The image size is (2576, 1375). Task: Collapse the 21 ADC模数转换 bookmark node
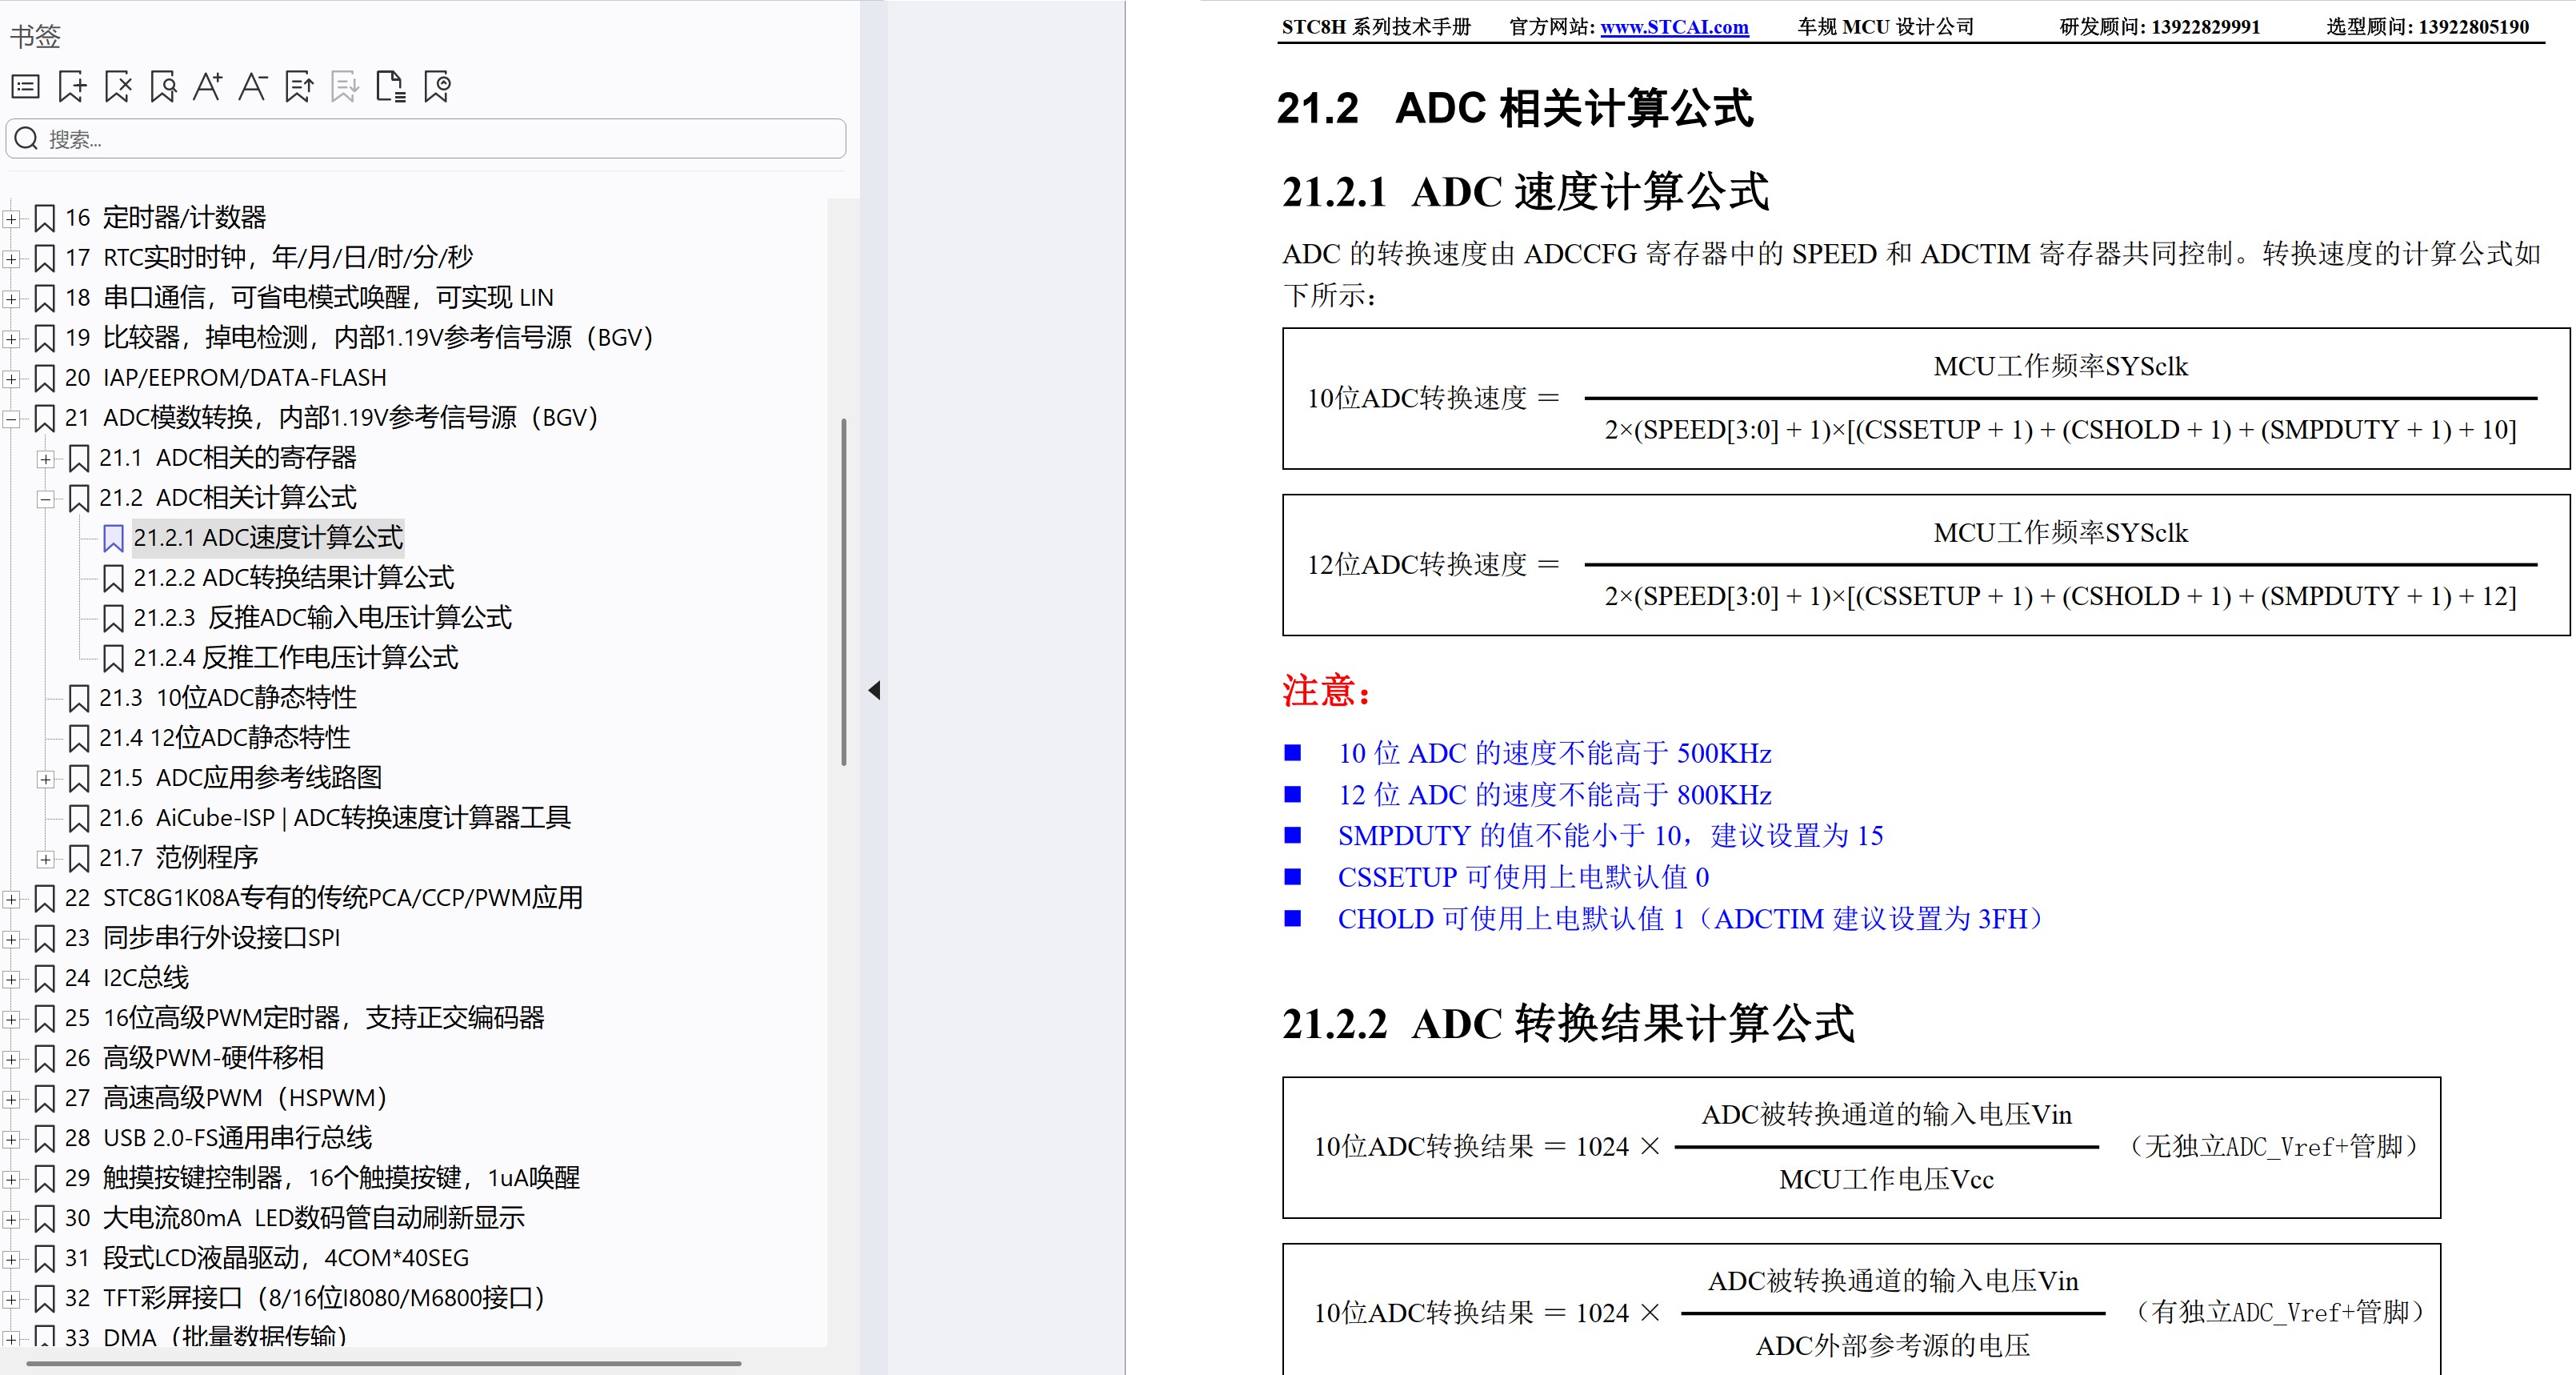[11, 419]
